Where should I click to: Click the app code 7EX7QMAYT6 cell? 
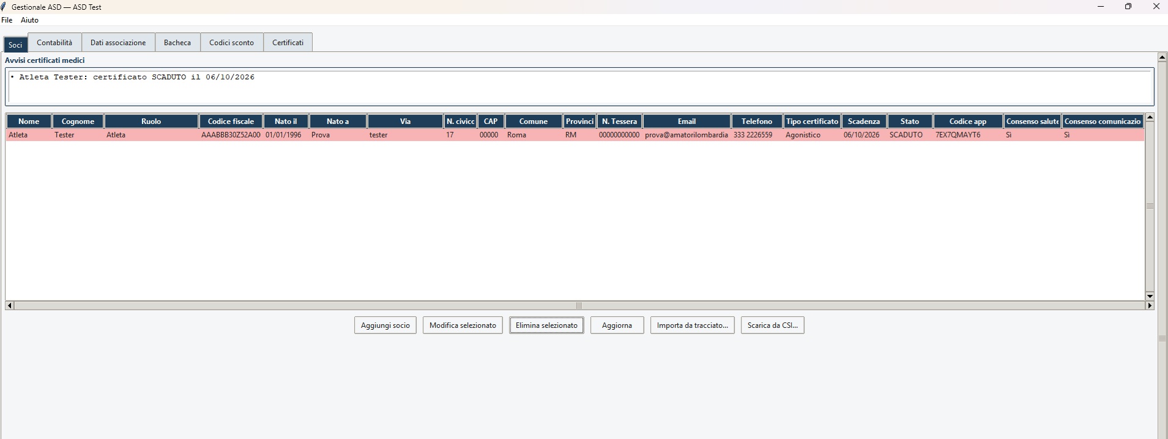(x=968, y=135)
